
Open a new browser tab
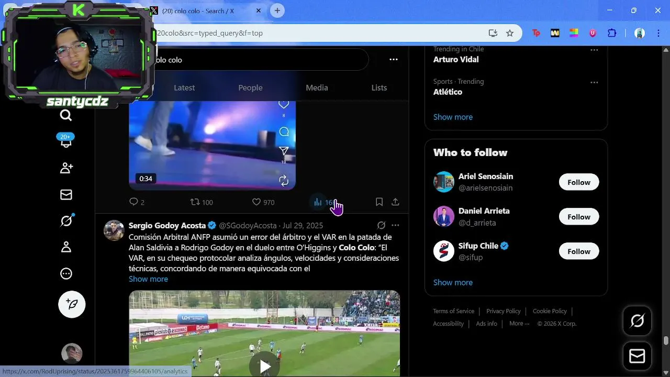tap(277, 10)
